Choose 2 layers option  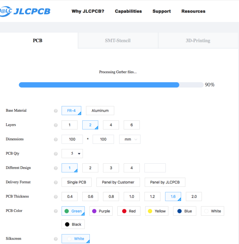pyautogui.click(x=90, y=125)
